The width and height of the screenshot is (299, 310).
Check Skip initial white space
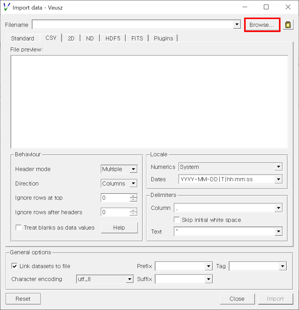coord(177,220)
